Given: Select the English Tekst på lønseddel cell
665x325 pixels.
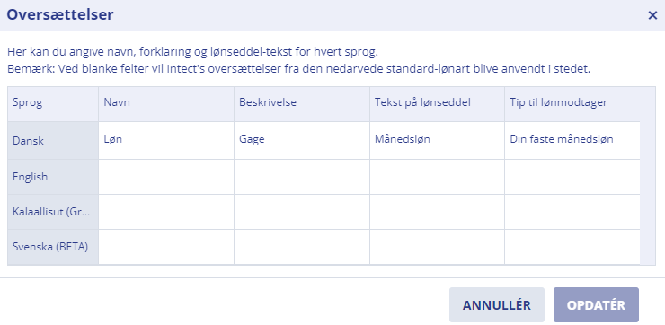Looking at the screenshot, I should pos(437,177).
